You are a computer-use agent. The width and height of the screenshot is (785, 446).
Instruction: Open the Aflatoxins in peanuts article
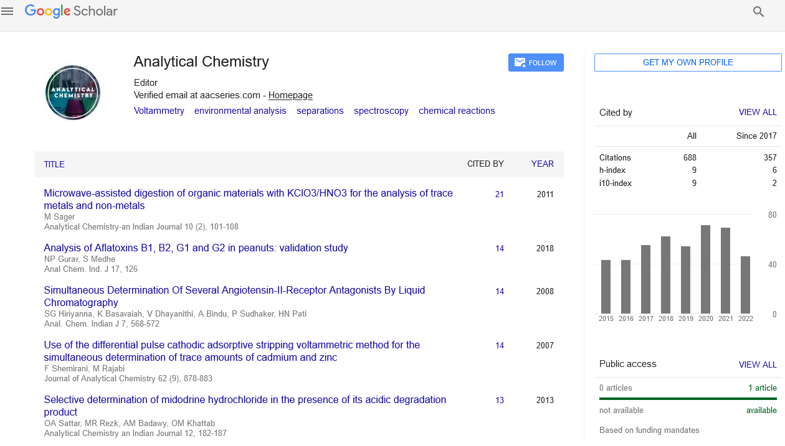coord(196,248)
